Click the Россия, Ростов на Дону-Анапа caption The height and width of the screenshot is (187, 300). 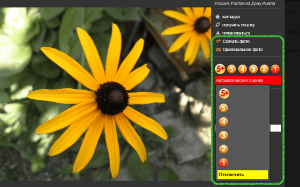point(245,3)
